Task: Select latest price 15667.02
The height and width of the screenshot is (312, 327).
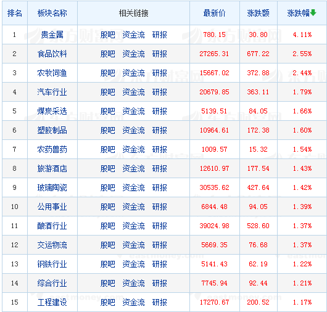Action: coord(214,73)
